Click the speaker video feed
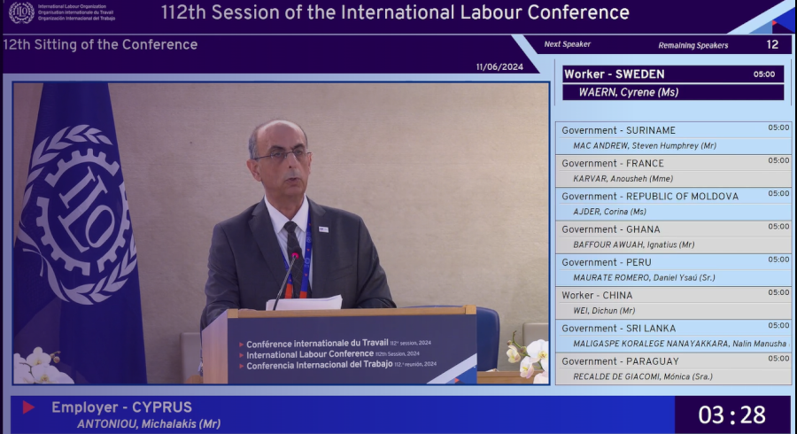The image size is (797, 434). [281, 233]
